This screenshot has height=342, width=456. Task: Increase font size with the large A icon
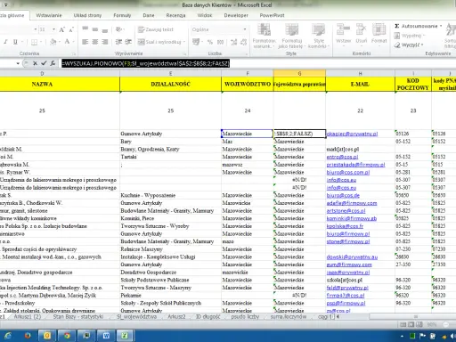[61, 29]
